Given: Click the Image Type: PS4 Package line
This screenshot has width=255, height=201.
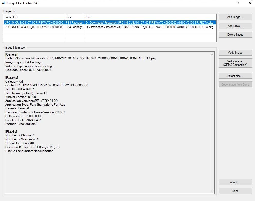Looking at the screenshot, I should [x=24, y=62].
